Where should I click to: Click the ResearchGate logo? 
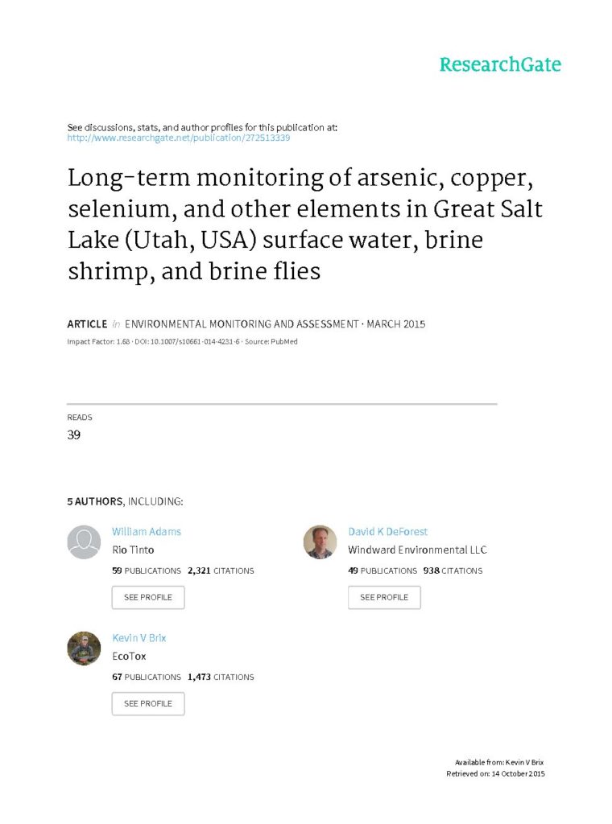click(x=500, y=64)
